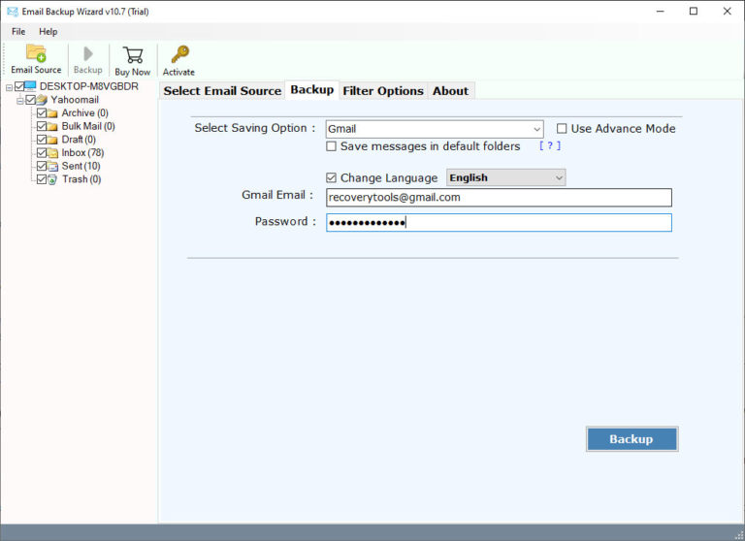Open the File menu
The height and width of the screenshot is (541, 745).
[18, 31]
